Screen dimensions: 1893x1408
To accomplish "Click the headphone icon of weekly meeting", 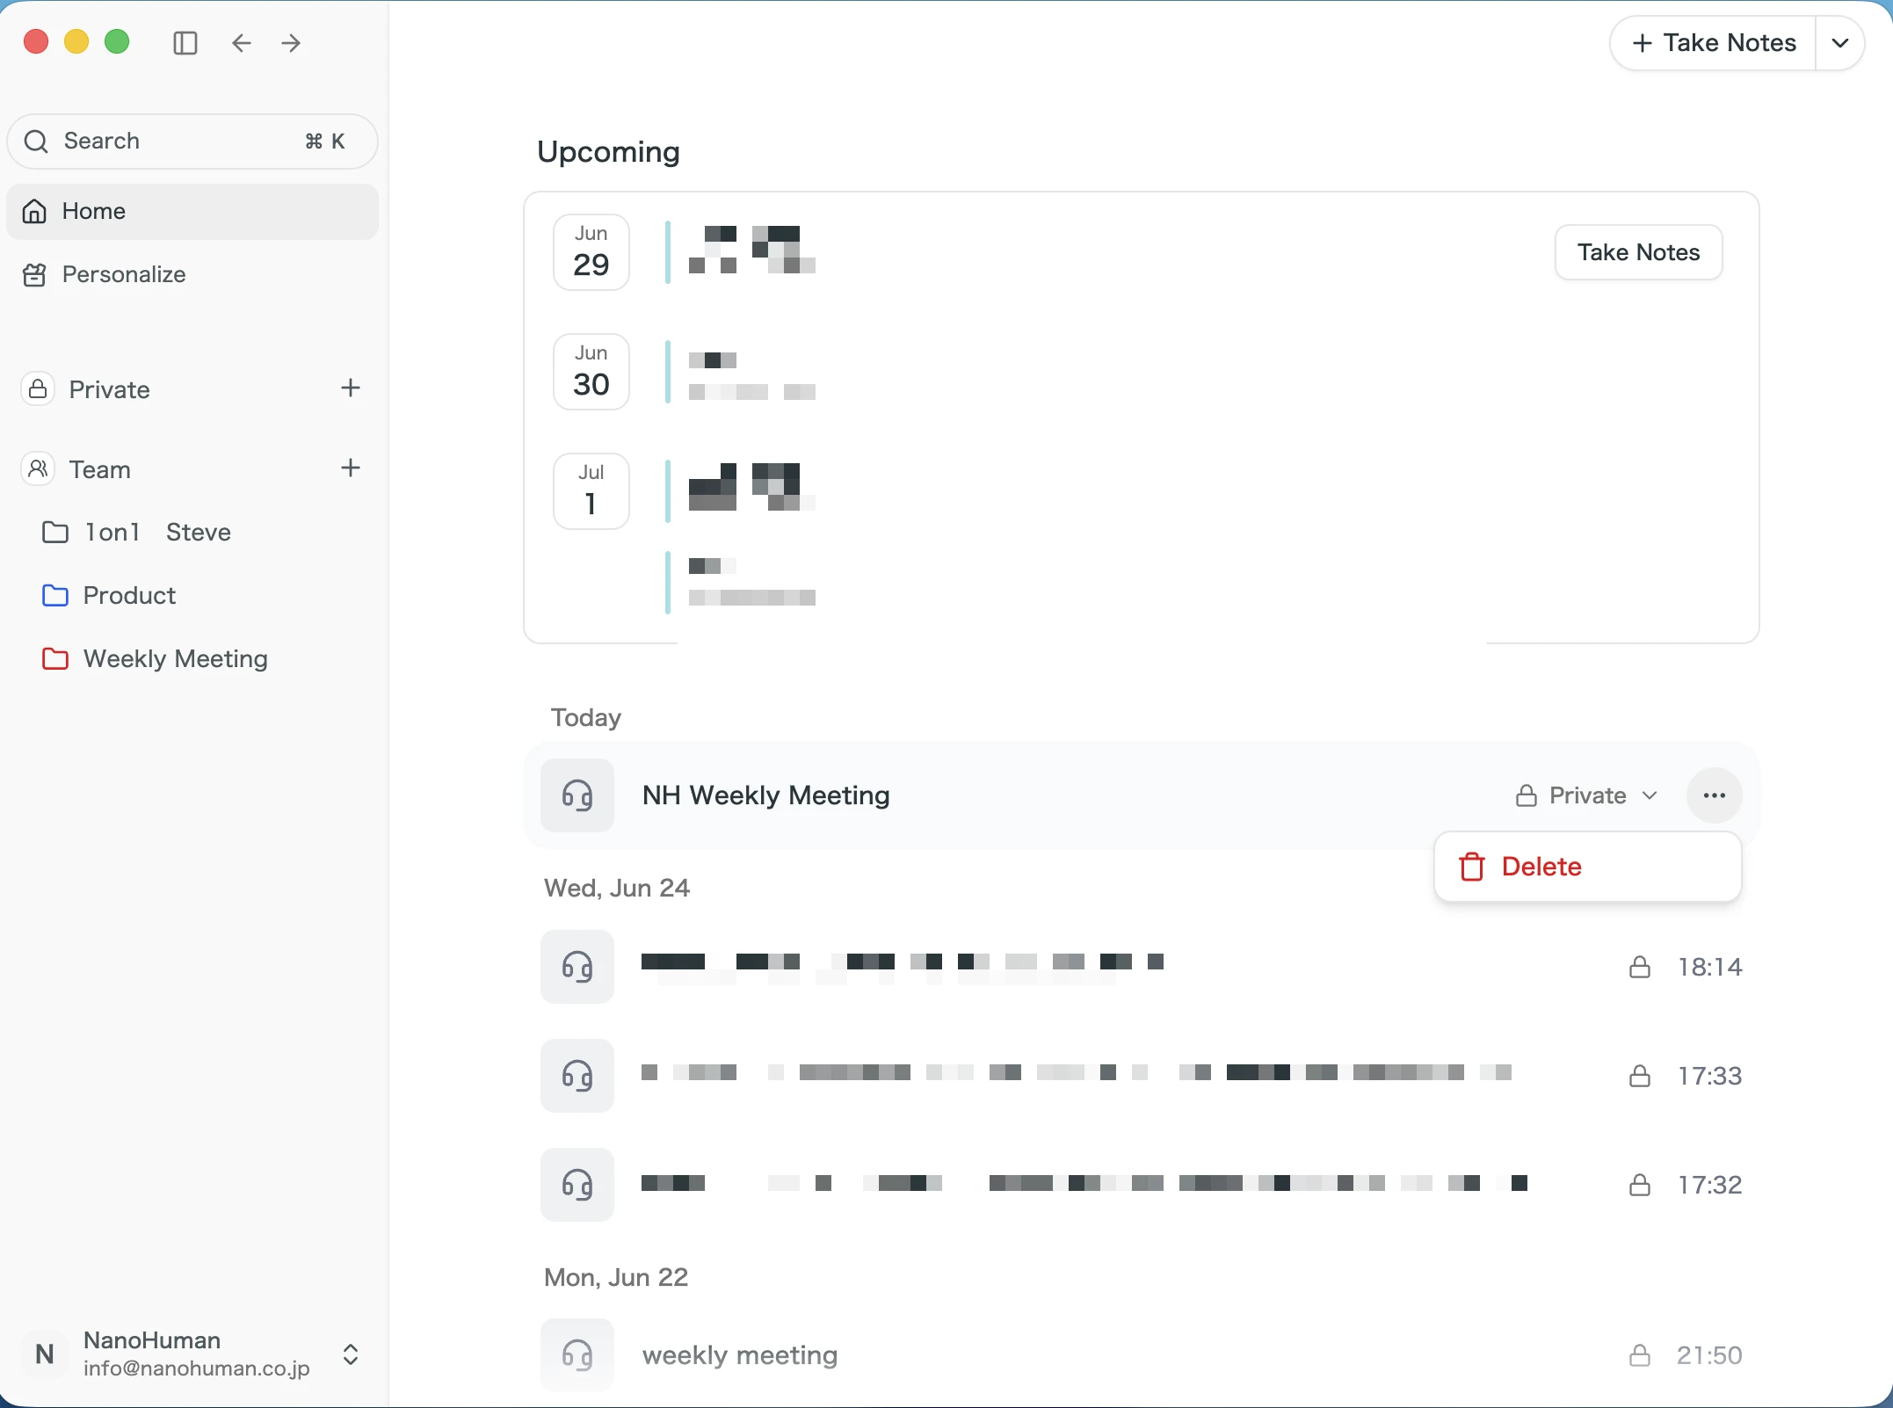I will (577, 1355).
